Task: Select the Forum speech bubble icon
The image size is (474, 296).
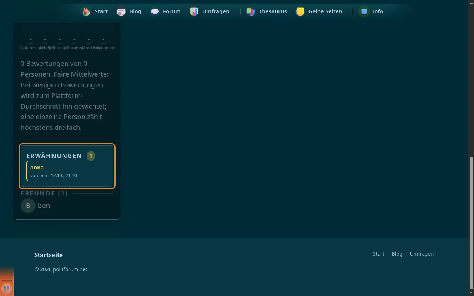Action: tap(155, 11)
